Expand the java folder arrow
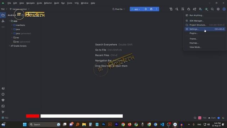The height and width of the screenshot is (128, 227). pos(12,29)
